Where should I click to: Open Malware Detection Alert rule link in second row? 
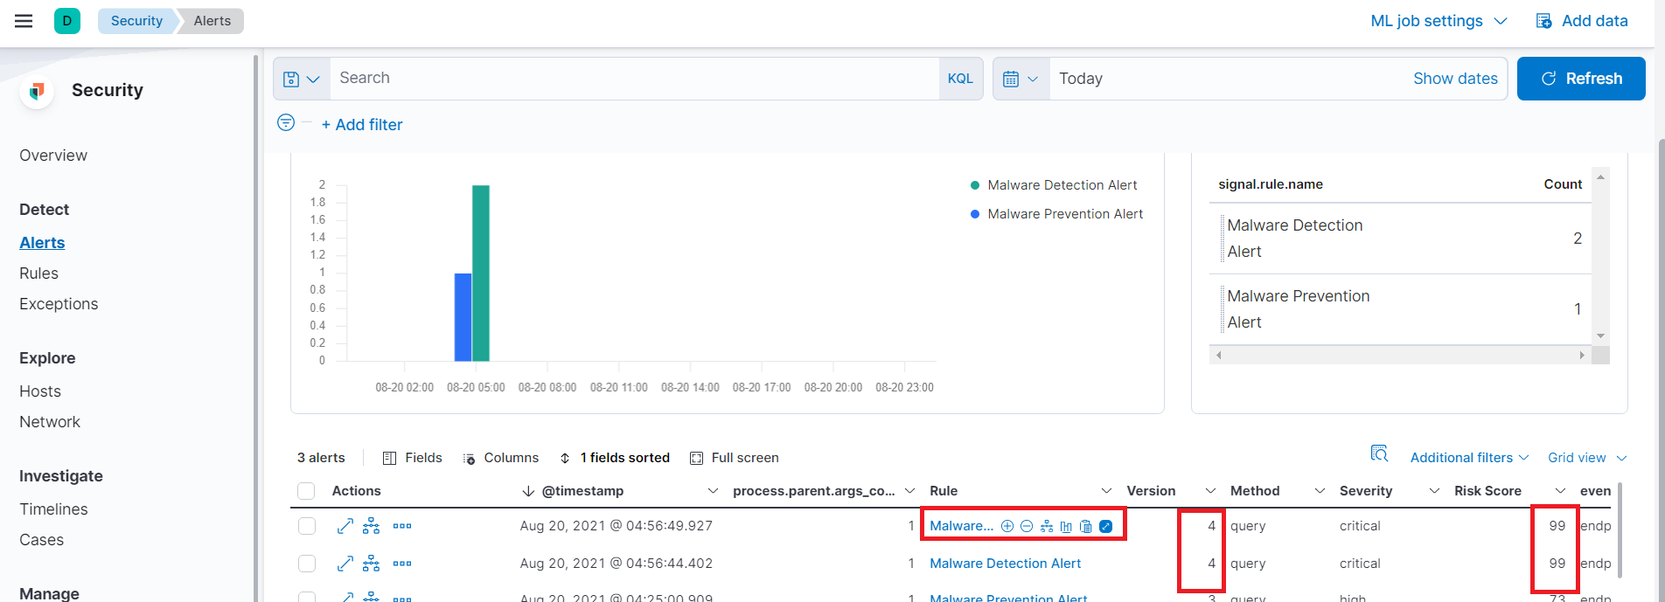[1005, 564]
